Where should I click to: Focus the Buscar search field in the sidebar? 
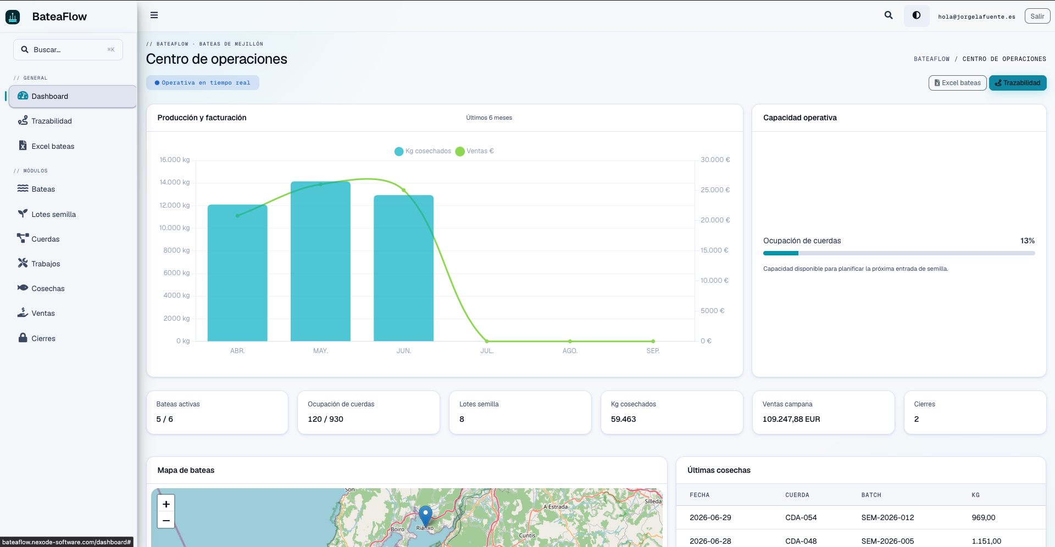68,49
